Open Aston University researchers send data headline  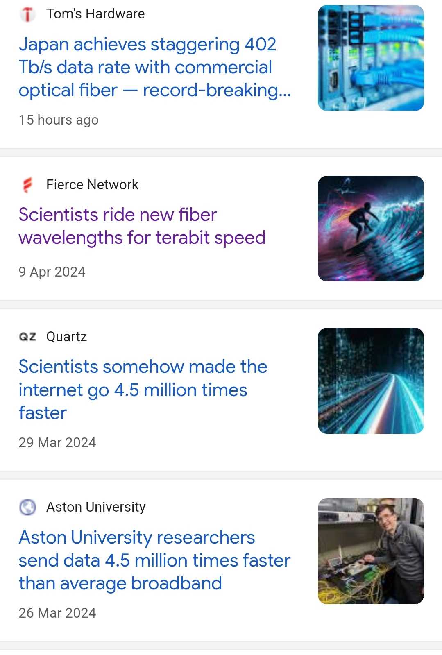click(x=154, y=560)
